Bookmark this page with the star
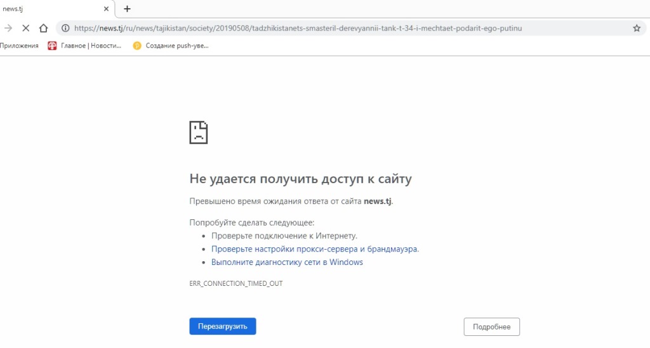650x348 pixels. (x=636, y=28)
